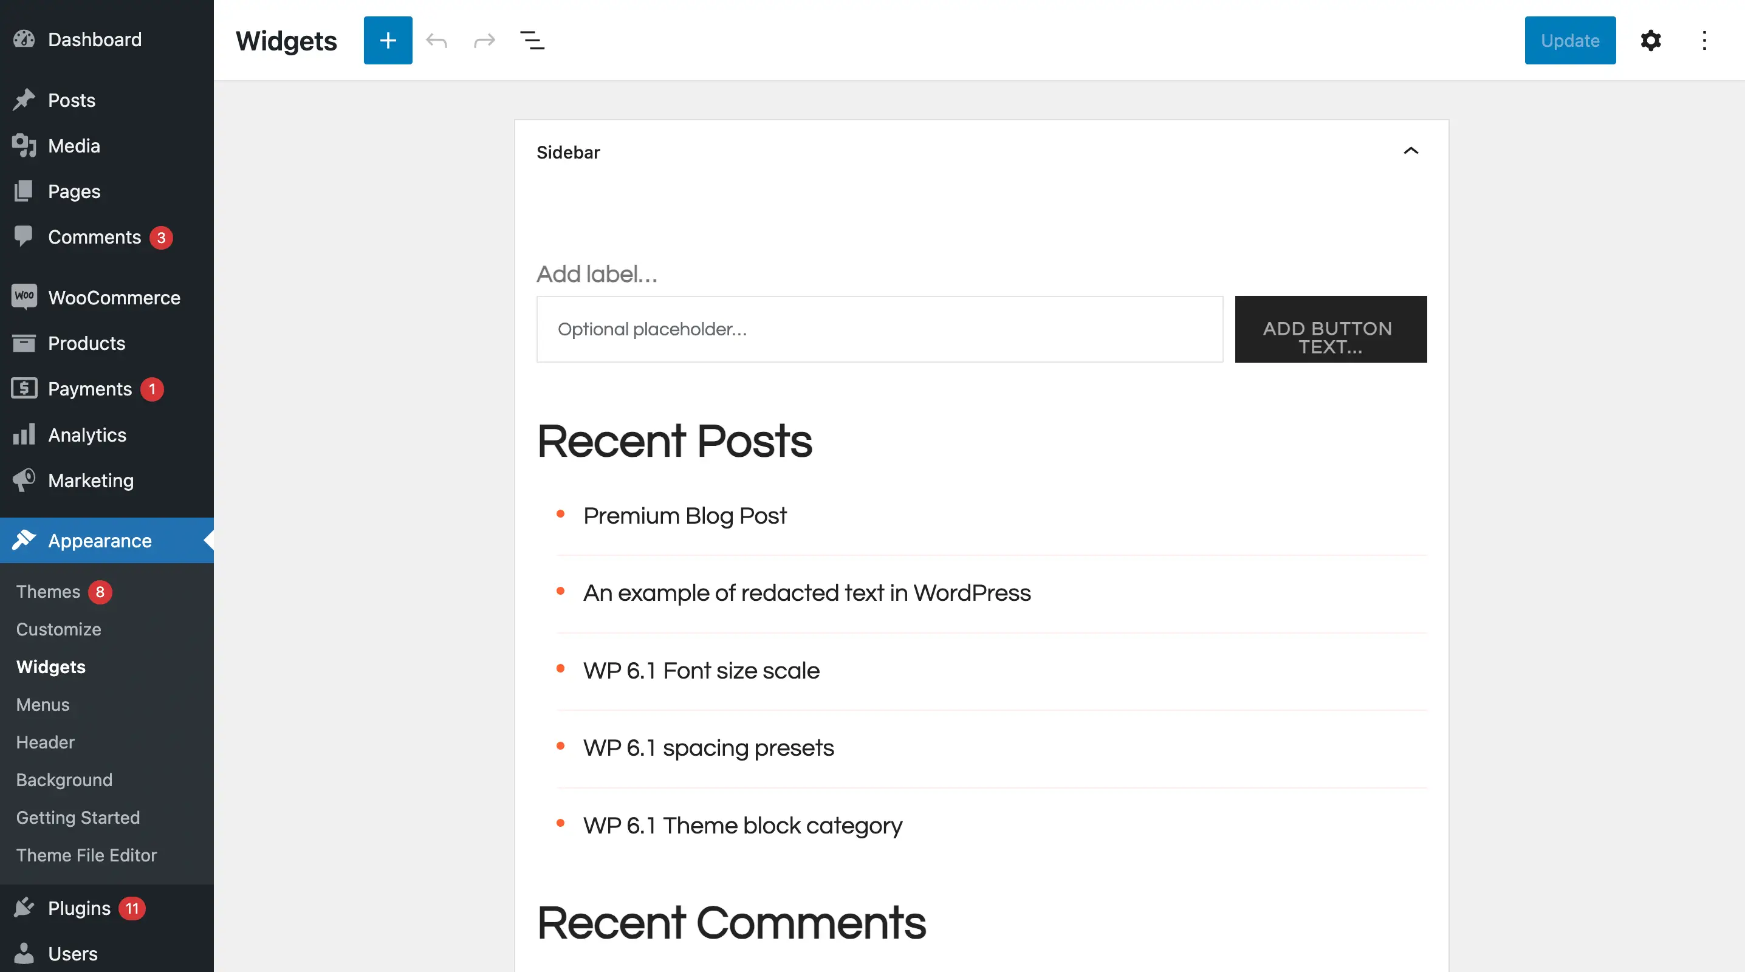Click the More Options ellipsis icon
Viewport: 1745px width, 972px height.
(1704, 41)
